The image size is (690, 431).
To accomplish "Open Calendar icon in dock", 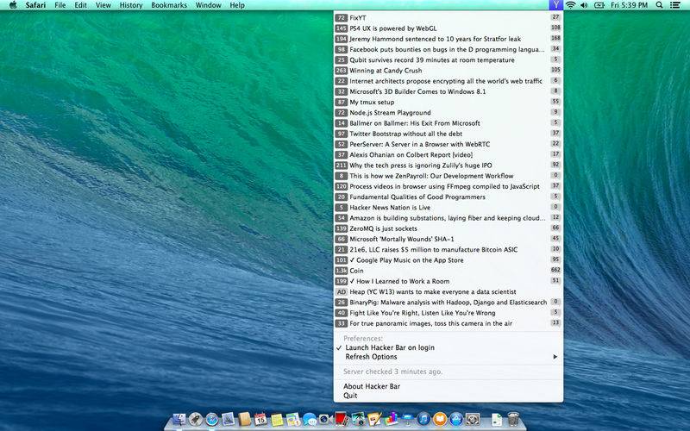I will pyautogui.click(x=260, y=419).
